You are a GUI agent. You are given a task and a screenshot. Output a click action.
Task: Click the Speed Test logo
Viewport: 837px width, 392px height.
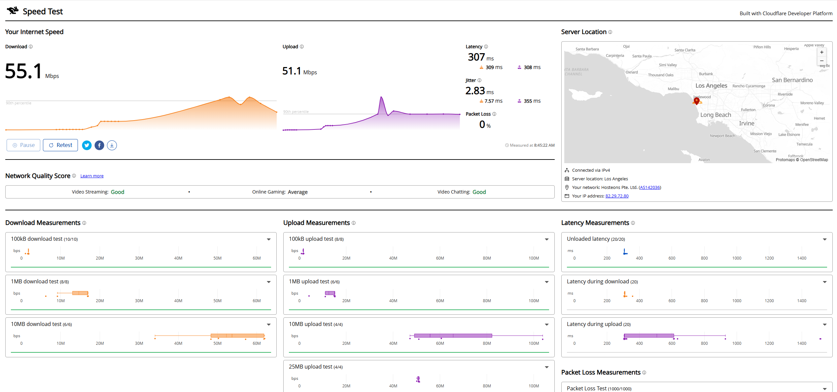coord(35,11)
